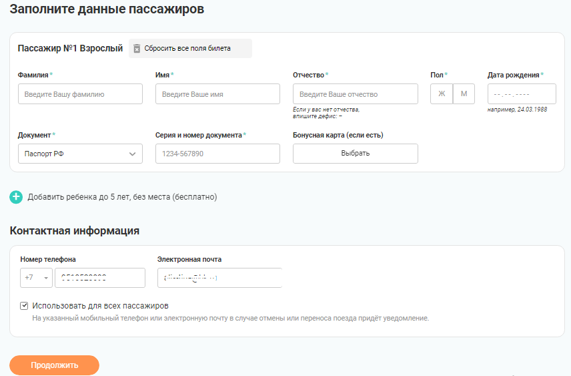This screenshot has height=376, width=571.
Task: Click the chevron arrow in Паспорт РФ field
Action: (x=131, y=154)
